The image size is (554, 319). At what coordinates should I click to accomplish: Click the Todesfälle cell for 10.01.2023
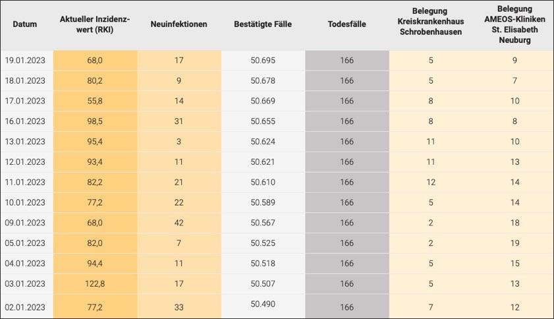346,204
